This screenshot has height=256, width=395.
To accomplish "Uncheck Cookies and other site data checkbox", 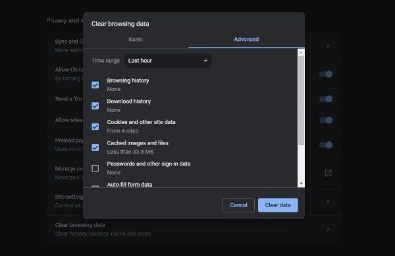I will [95, 127].
